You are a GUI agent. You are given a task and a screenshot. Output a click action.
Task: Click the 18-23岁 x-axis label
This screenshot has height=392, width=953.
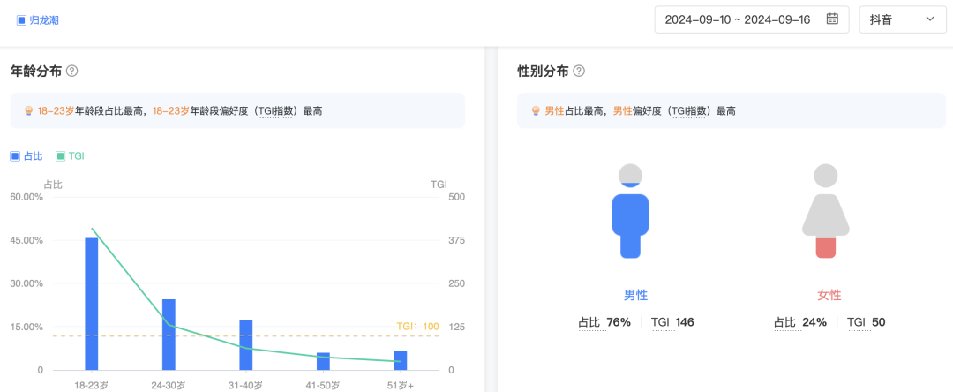91,385
